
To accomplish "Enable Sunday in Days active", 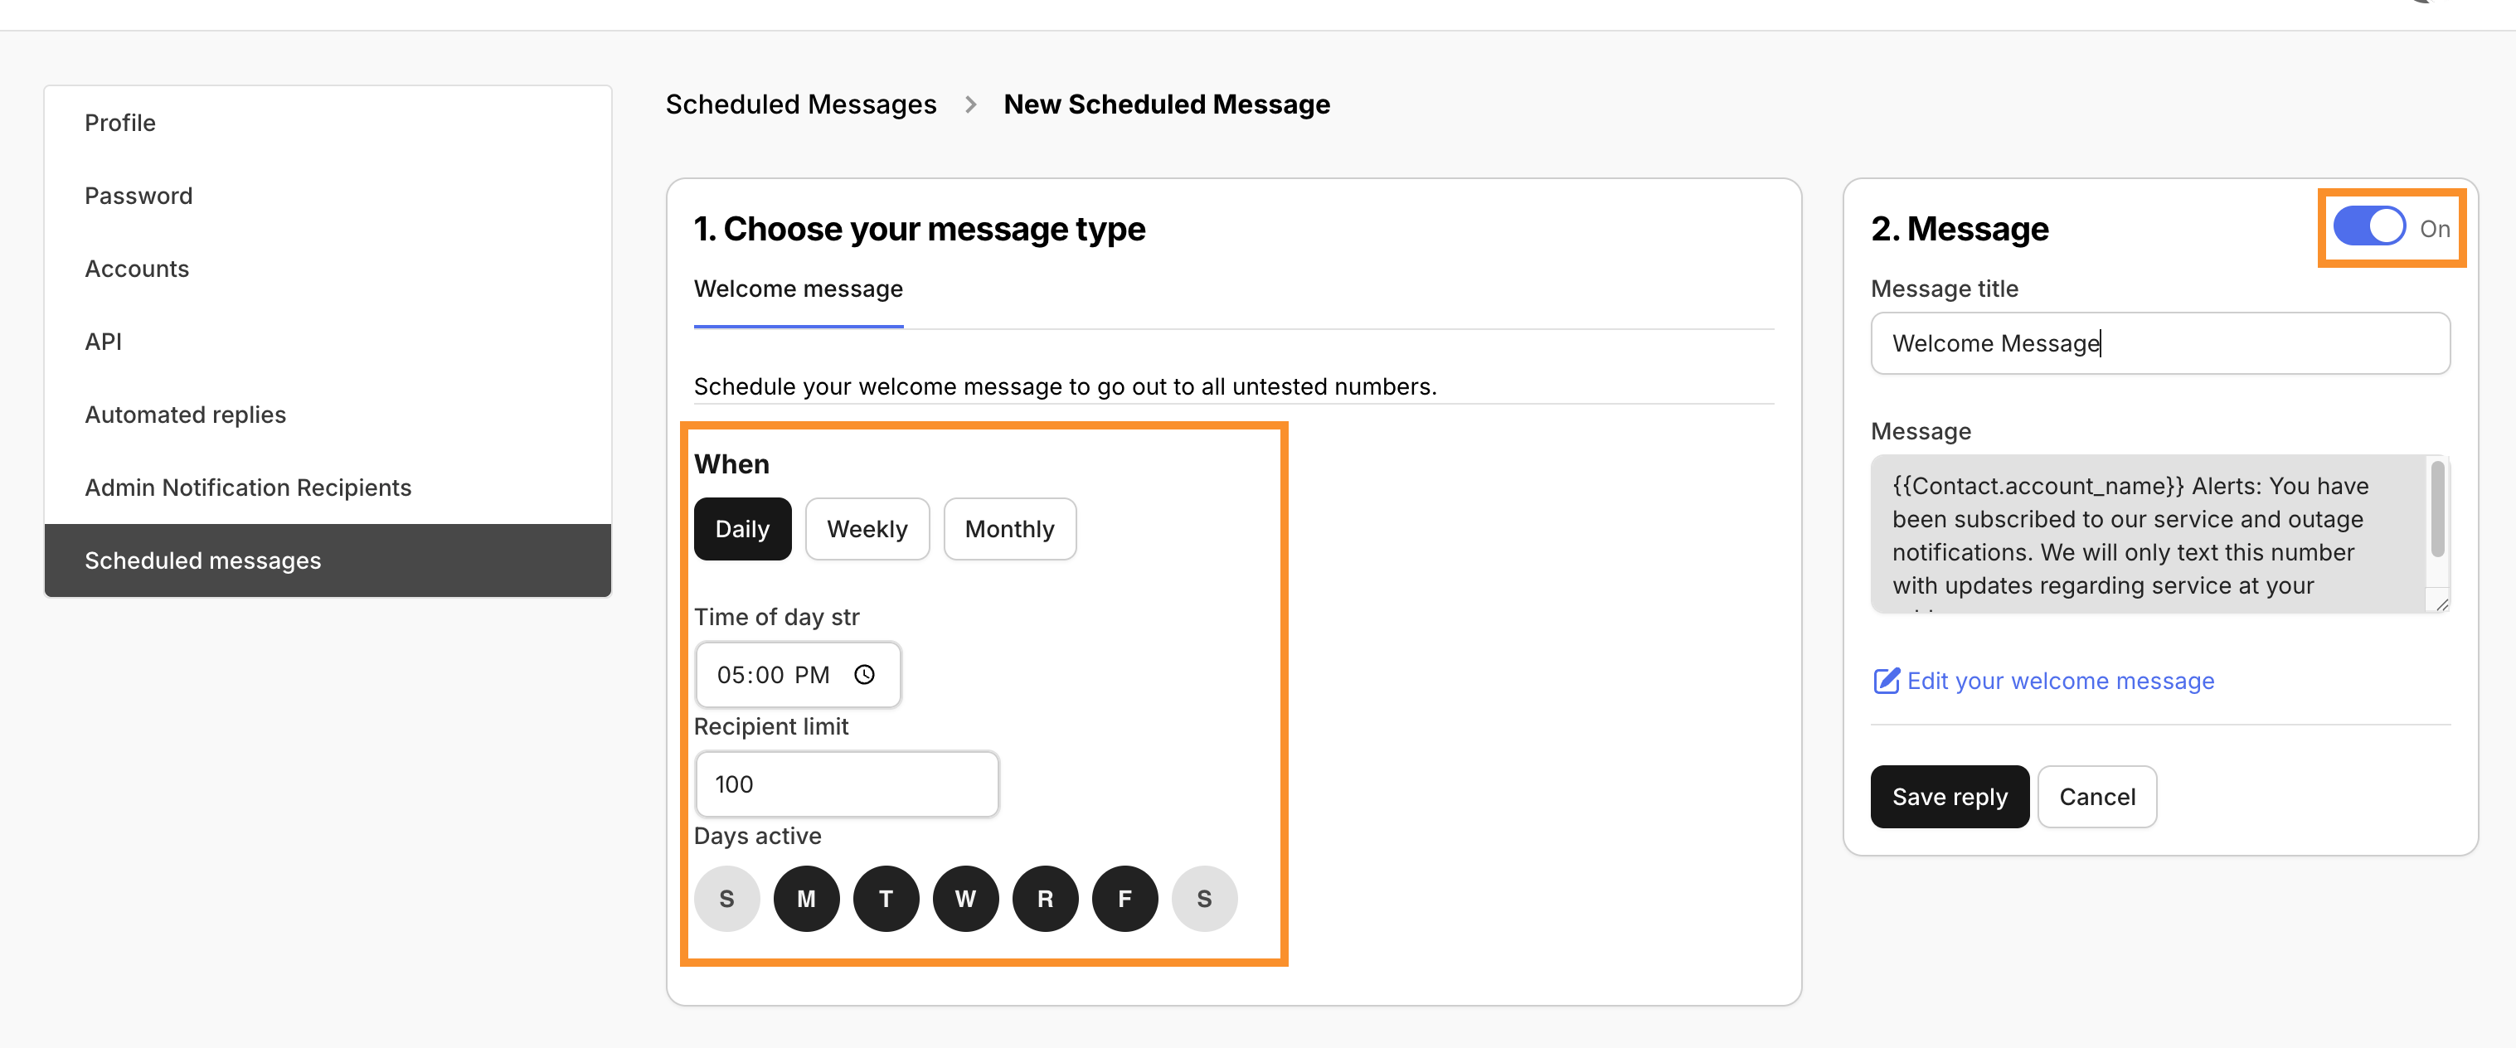I will click(x=726, y=899).
